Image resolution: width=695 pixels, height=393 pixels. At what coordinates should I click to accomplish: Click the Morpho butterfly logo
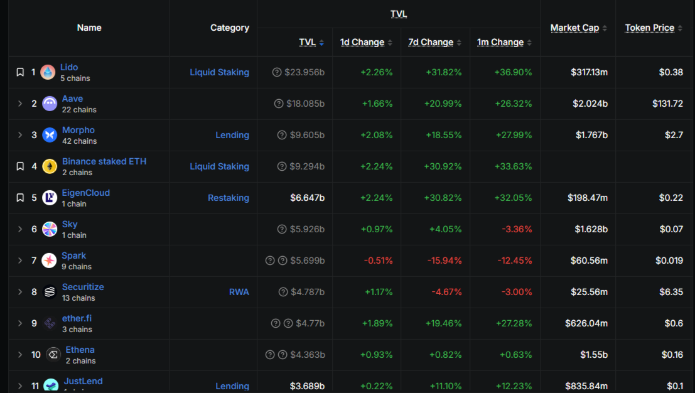click(x=50, y=135)
